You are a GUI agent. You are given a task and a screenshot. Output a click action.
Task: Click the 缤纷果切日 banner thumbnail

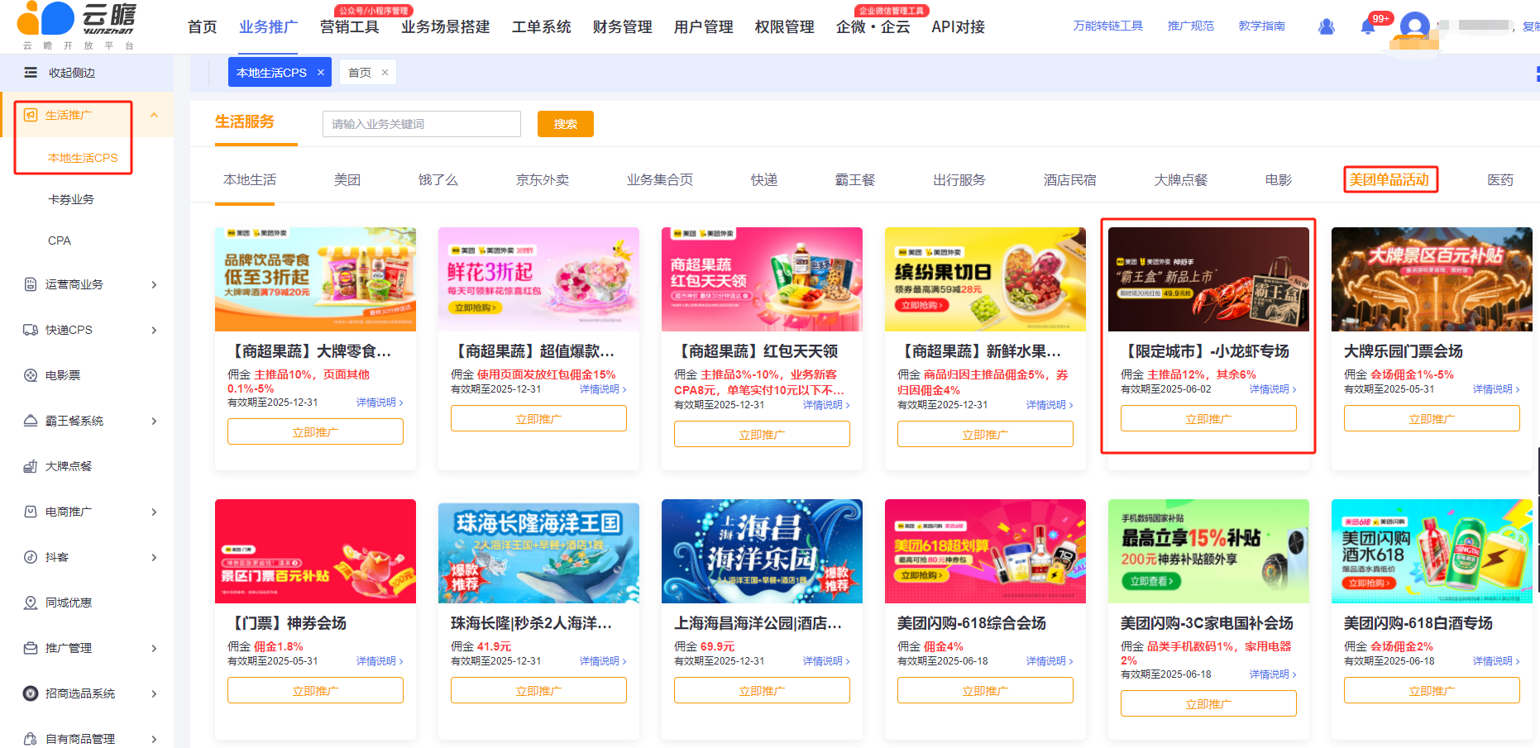click(x=985, y=279)
